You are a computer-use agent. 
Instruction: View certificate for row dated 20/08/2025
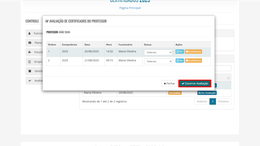pos(180,51)
